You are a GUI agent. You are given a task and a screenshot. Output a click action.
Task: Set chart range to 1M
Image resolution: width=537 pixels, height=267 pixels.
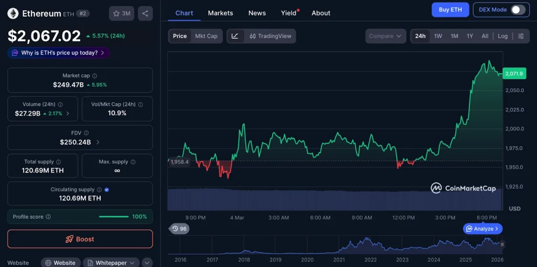point(454,36)
